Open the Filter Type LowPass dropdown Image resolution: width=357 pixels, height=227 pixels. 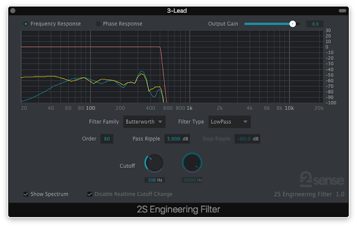[229, 122]
